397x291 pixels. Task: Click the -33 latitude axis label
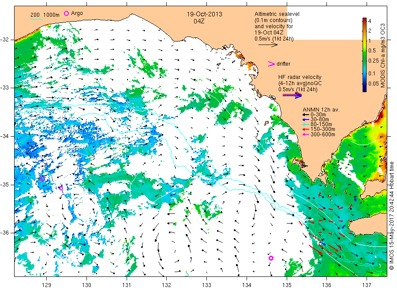(x=4, y=88)
